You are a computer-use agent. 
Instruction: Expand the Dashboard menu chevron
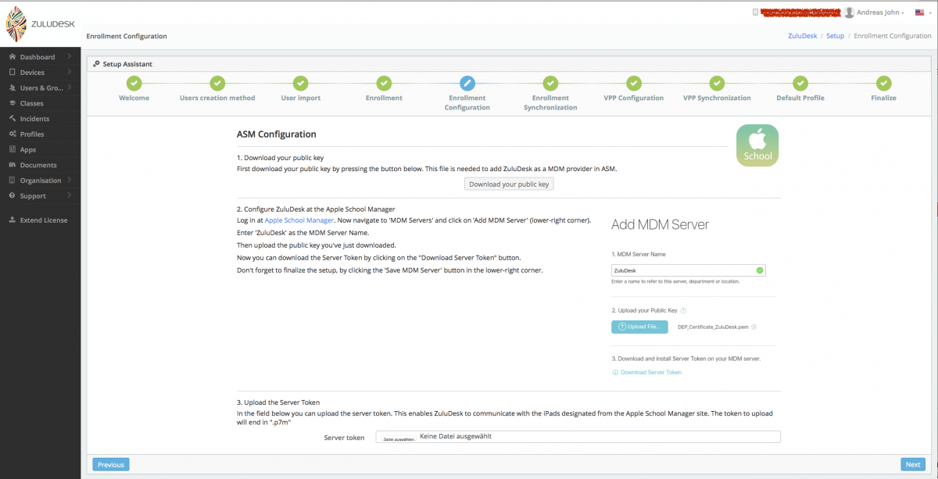[x=69, y=57]
